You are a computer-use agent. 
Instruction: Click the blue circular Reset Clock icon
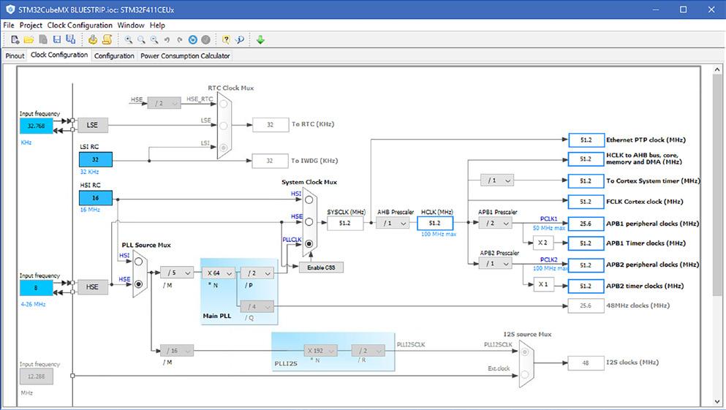(x=193, y=39)
